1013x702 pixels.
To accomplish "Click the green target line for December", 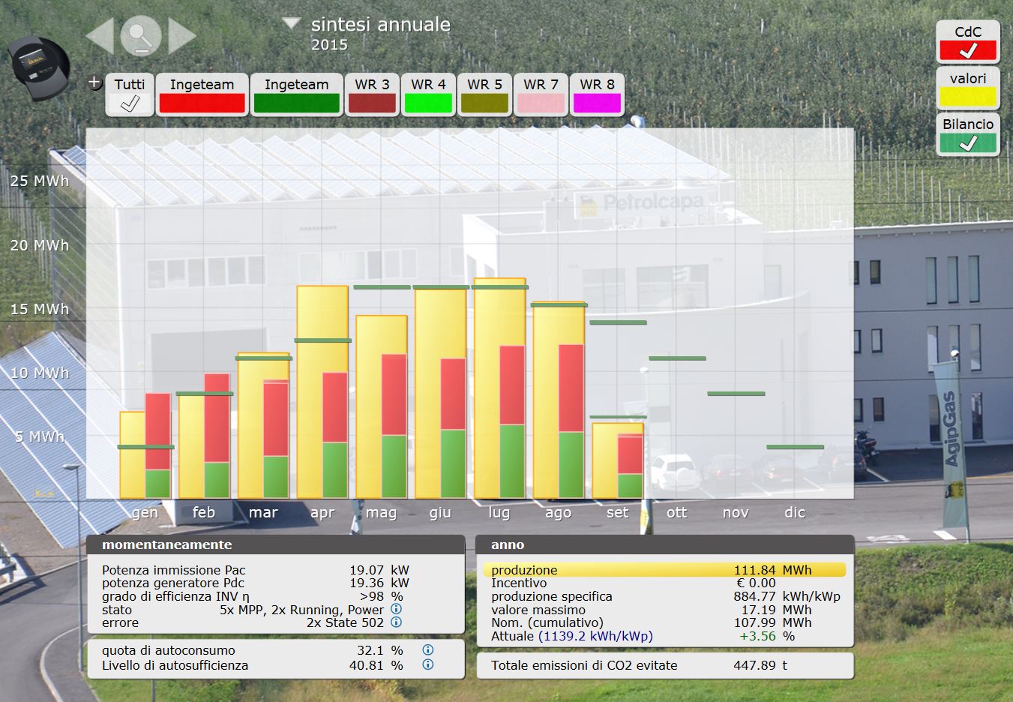I will (796, 447).
